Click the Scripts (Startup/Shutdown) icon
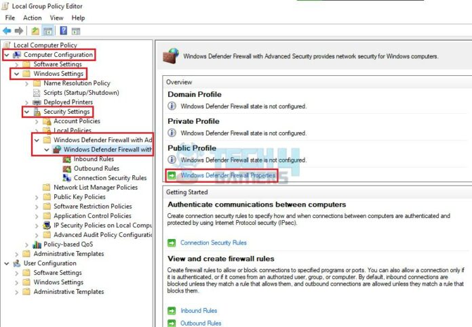The width and height of the screenshot is (472, 327). click(37, 93)
